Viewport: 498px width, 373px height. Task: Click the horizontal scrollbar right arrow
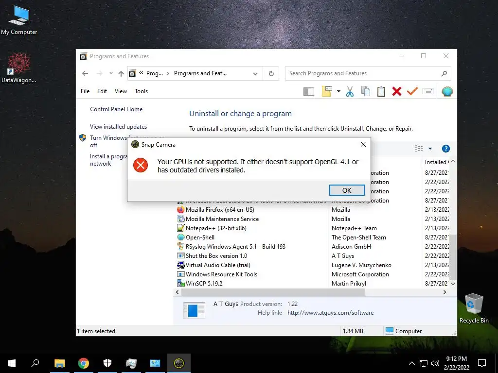(445, 292)
